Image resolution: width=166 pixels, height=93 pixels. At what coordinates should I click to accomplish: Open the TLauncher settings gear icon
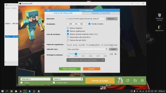coord(142,81)
